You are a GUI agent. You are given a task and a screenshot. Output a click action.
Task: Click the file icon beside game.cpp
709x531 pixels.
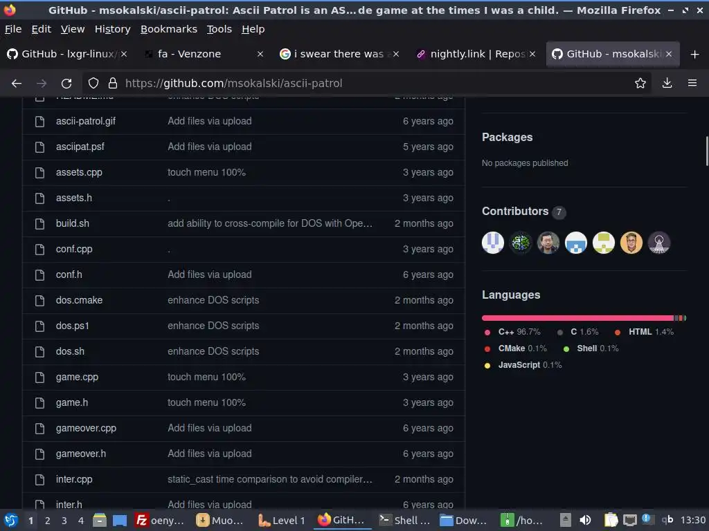(39, 377)
